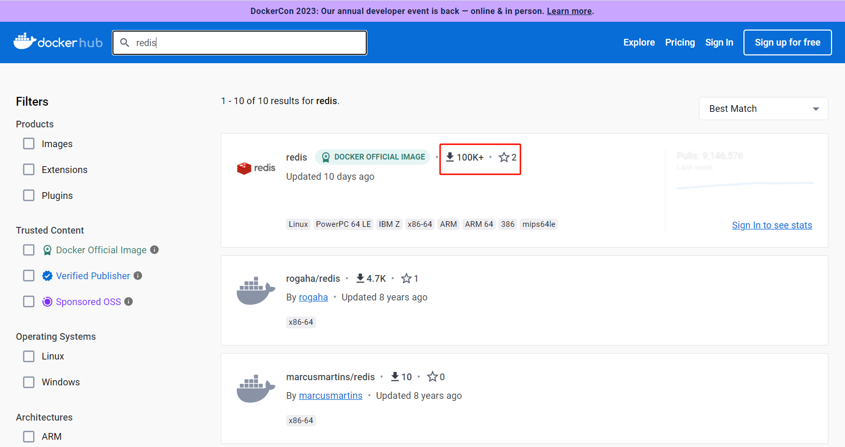Viewport: 845px width, 447px height.
Task: Click the ARM tag on redis result
Action: pos(448,224)
